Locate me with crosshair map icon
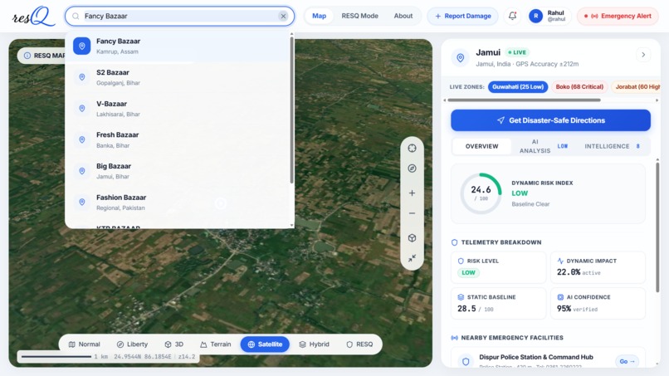 tap(412, 148)
